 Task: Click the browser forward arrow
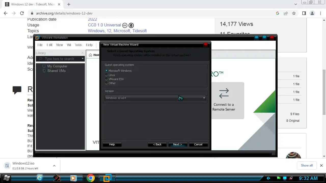(x=14, y=13)
